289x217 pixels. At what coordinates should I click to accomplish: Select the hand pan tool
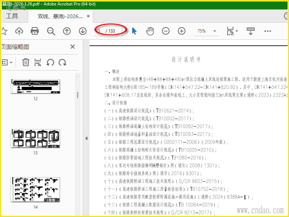pyautogui.click(x=150, y=31)
